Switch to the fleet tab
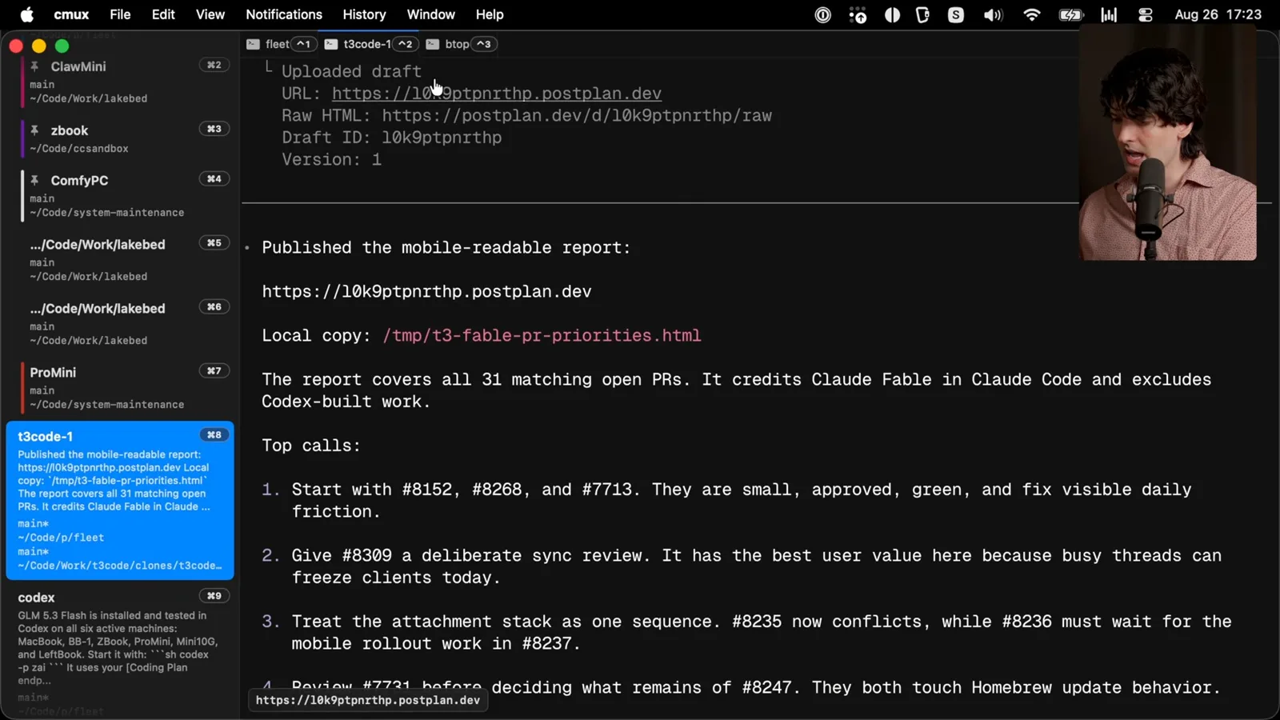 (280, 44)
